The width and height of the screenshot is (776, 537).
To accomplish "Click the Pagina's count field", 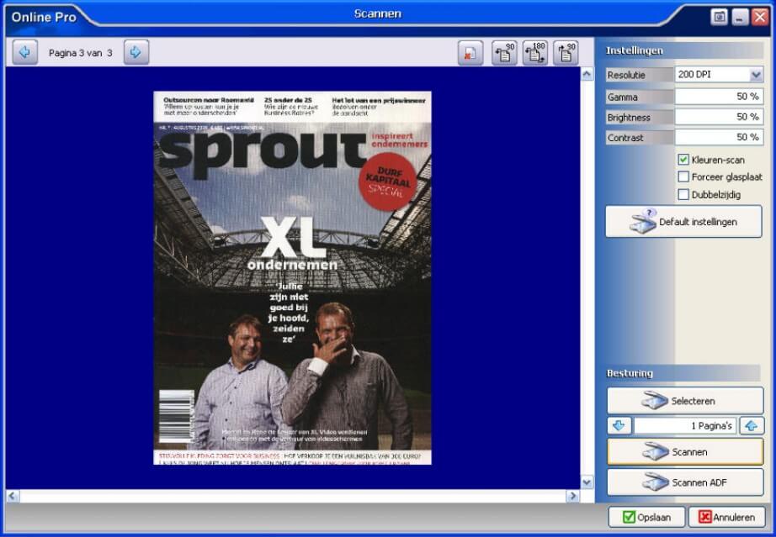I will click(x=685, y=425).
